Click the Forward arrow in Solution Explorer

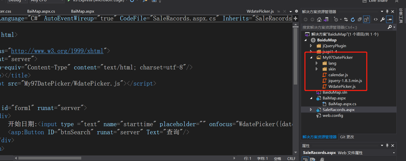312,19
